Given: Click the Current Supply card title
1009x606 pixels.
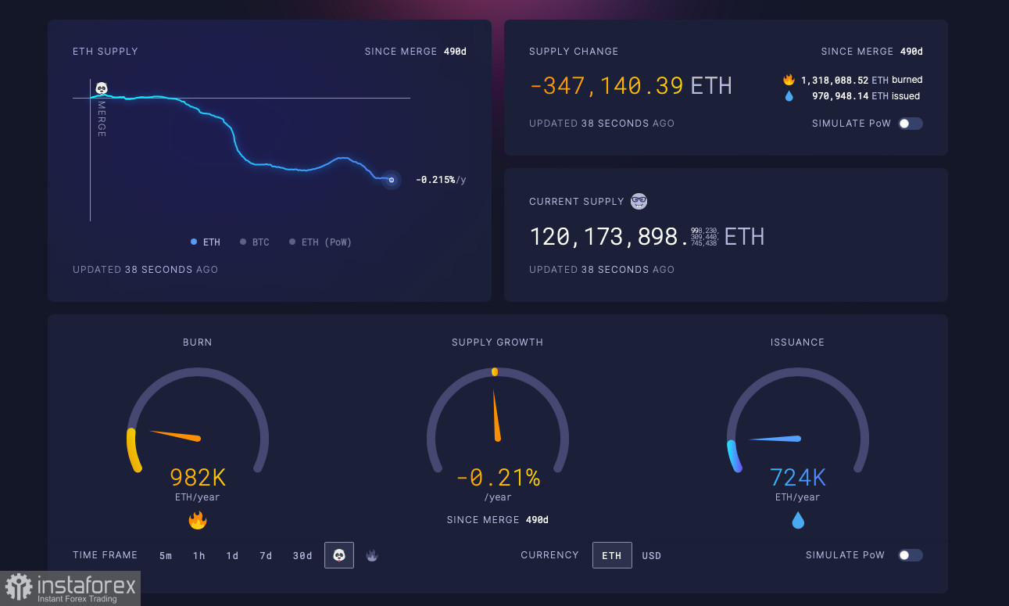Looking at the screenshot, I should [x=577, y=202].
